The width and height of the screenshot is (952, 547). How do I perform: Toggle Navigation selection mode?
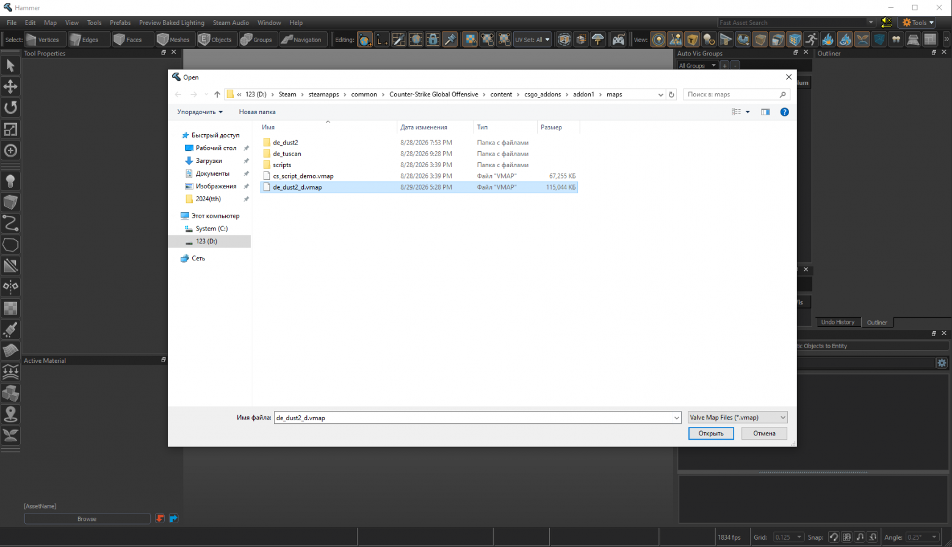coord(303,40)
